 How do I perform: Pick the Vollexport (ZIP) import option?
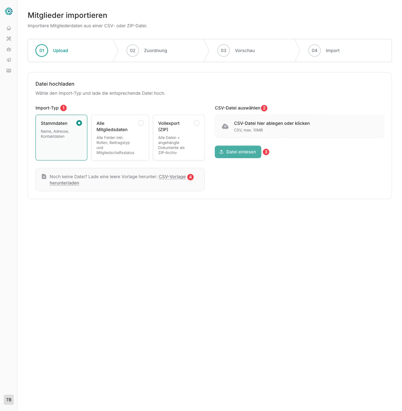pos(179,137)
